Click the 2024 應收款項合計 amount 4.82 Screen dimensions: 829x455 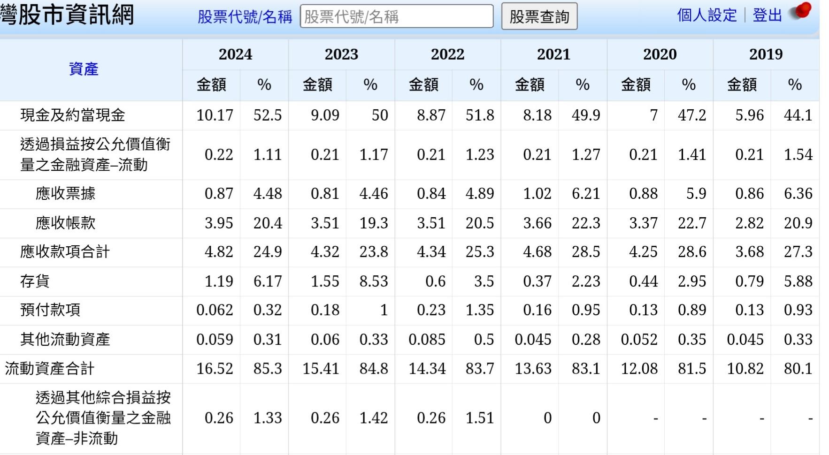219,252
